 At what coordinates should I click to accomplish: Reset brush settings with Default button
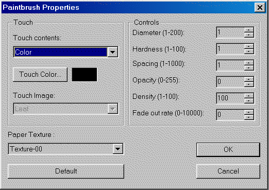click(66, 171)
